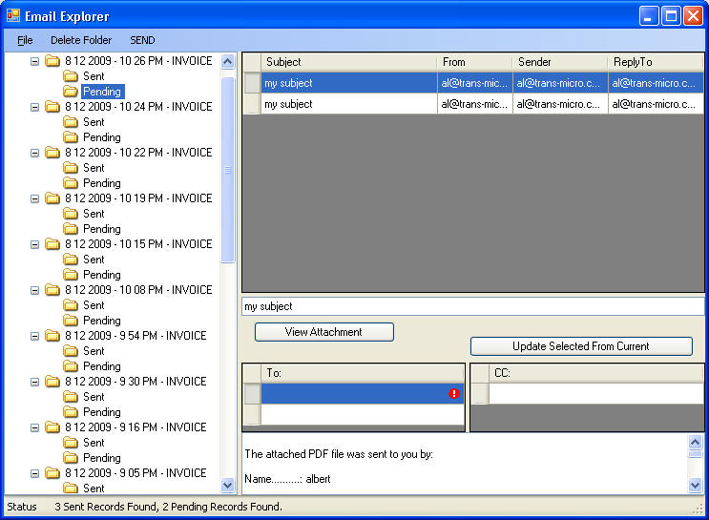Collapse the 10 08 PM INVOICE folder node
The height and width of the screenshot is (520, 709).
point(34,290)
